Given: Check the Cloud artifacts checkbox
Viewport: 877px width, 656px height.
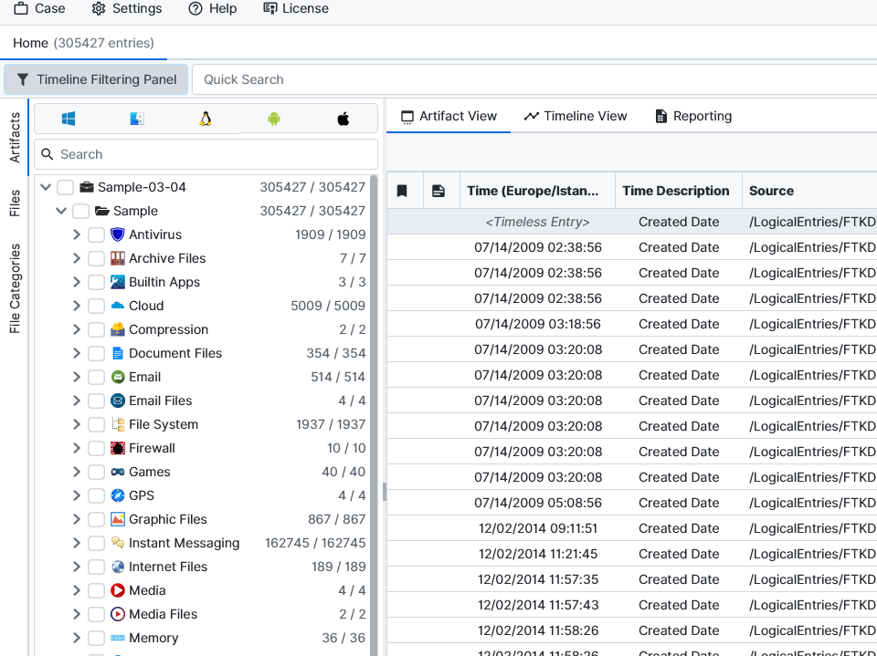Looking at the screenshot, I should pyautogui.click(x=96, y=306).
